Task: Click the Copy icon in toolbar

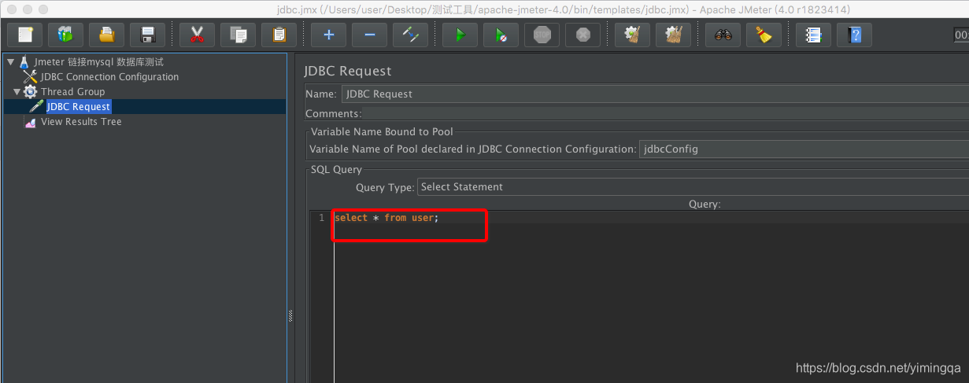Action: pyautogui.click(x=238, y=35)
